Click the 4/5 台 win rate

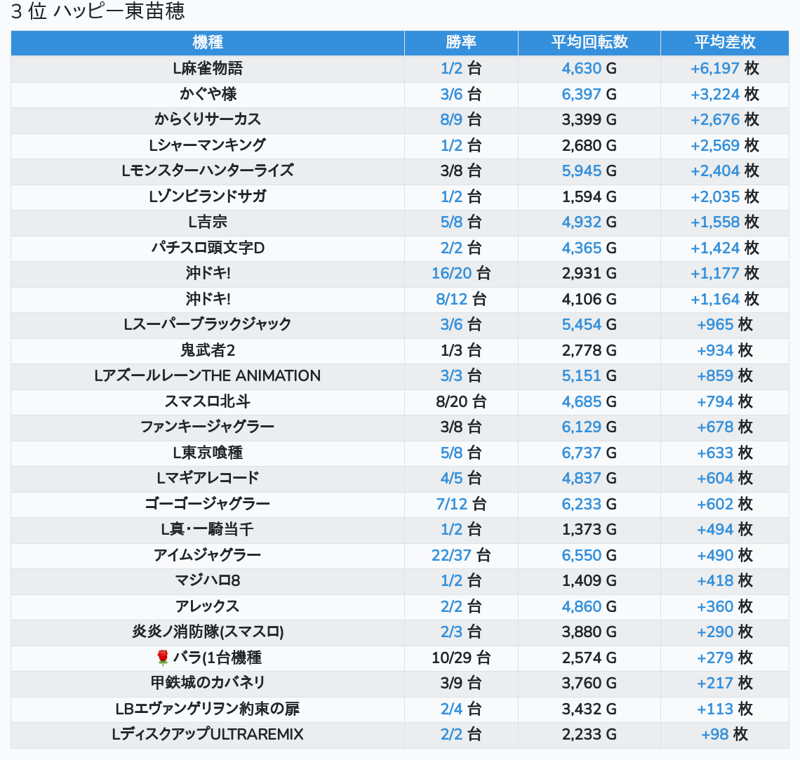pyautogui.click(x=461, y=479)
